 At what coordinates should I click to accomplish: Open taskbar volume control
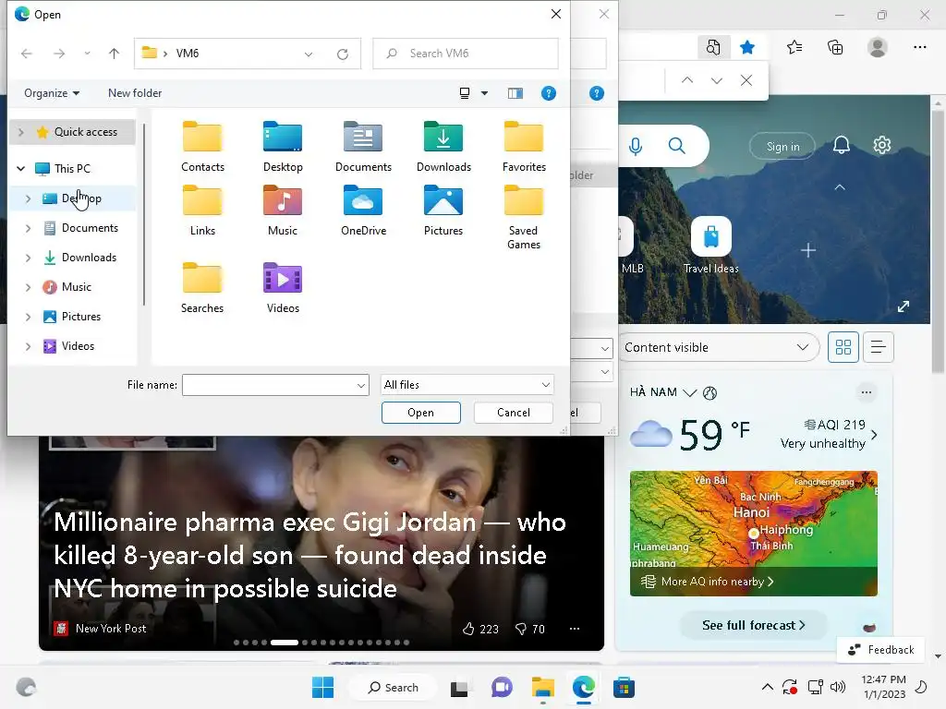click(837, 687)
